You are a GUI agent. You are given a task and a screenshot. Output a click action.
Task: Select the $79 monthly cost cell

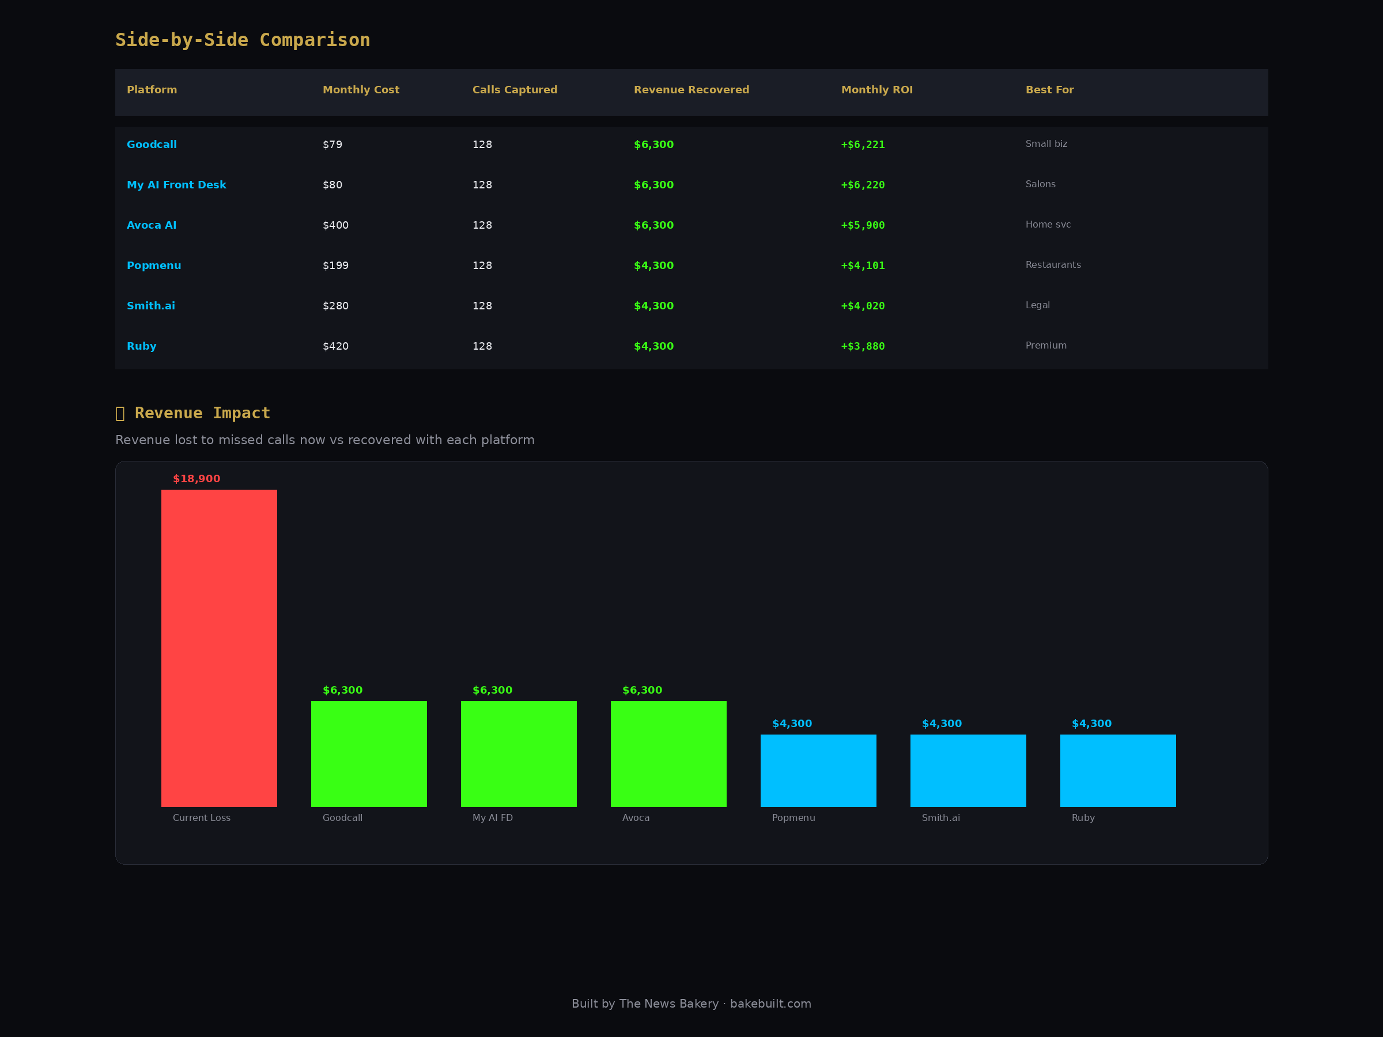pyautogui.click(x=332, y=145)
